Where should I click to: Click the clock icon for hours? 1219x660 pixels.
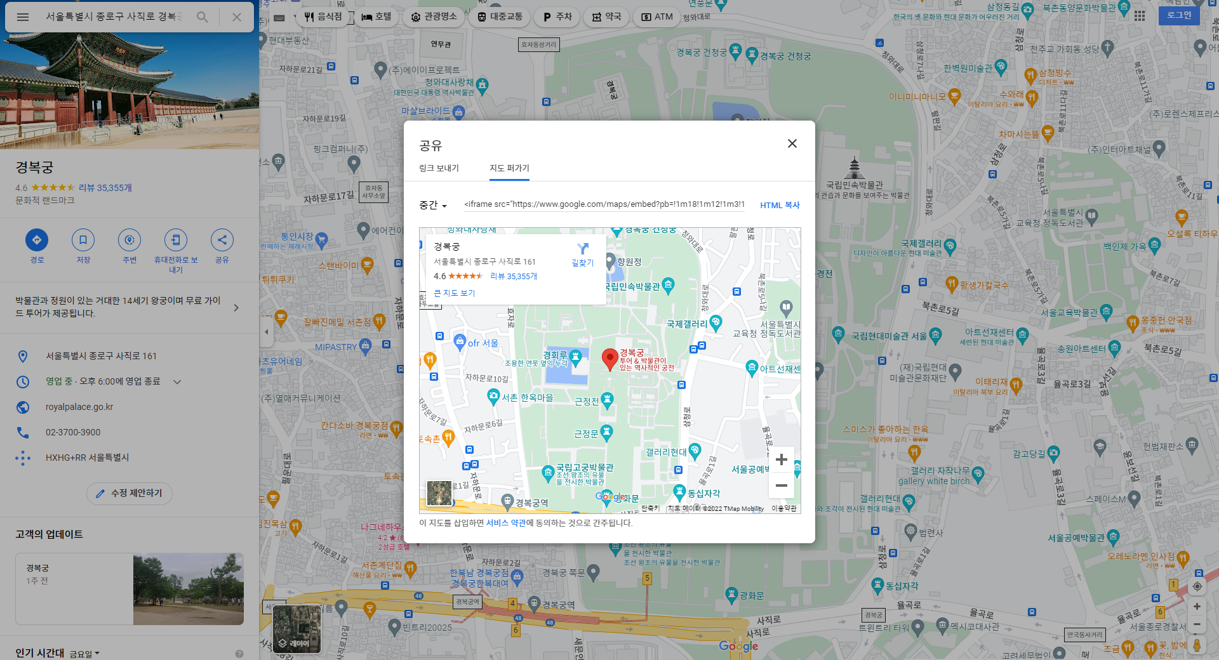[23, 381]
